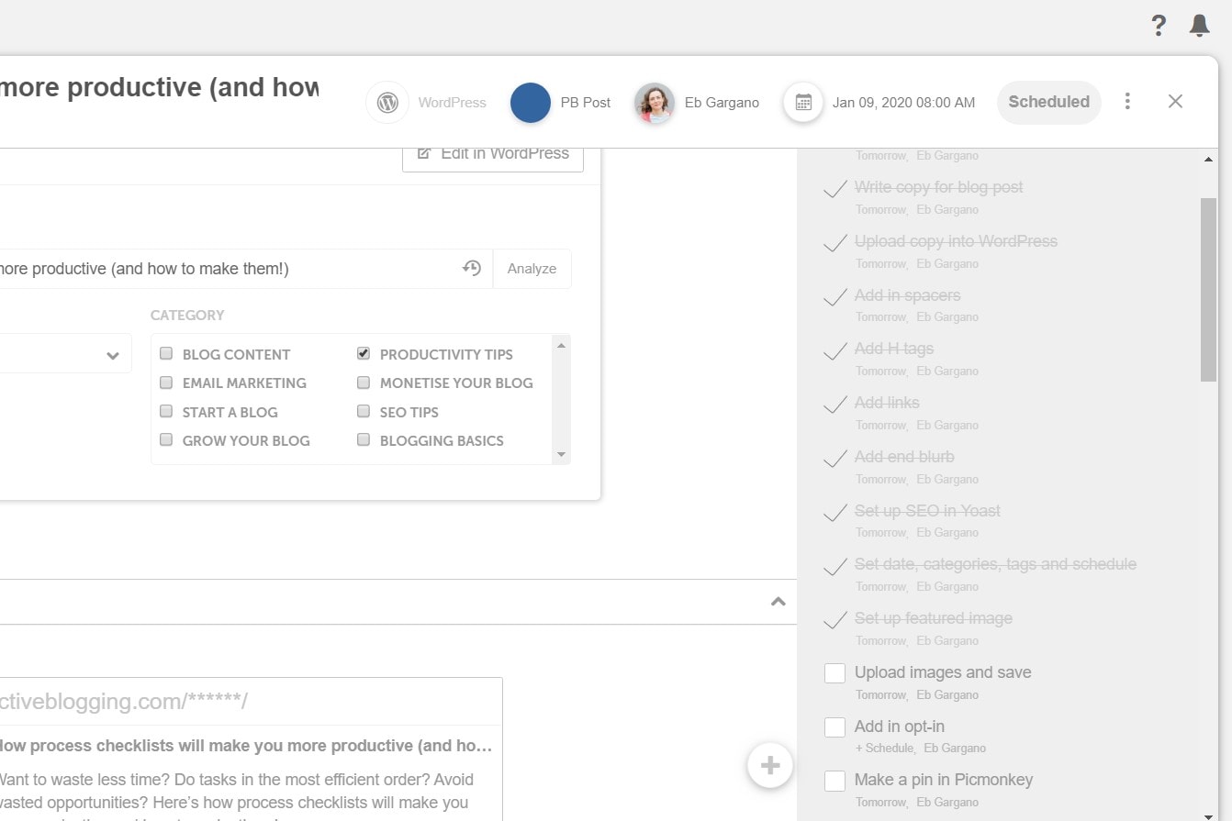Click the Analyze headline button
Image resolution: width=1232 pixels, height=821 pixels.
coord(532,269)
